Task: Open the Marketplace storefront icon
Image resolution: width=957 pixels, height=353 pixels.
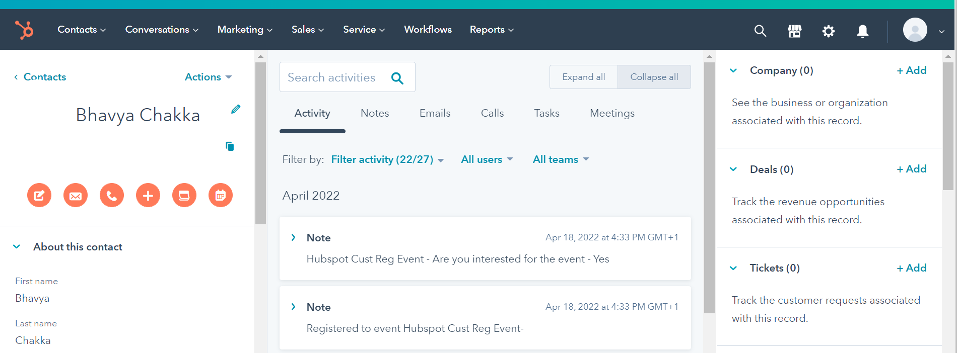Action: pyautogui.click(x=795, y=31)
